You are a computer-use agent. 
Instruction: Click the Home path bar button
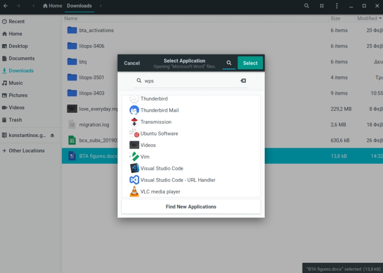click(52, 6)
